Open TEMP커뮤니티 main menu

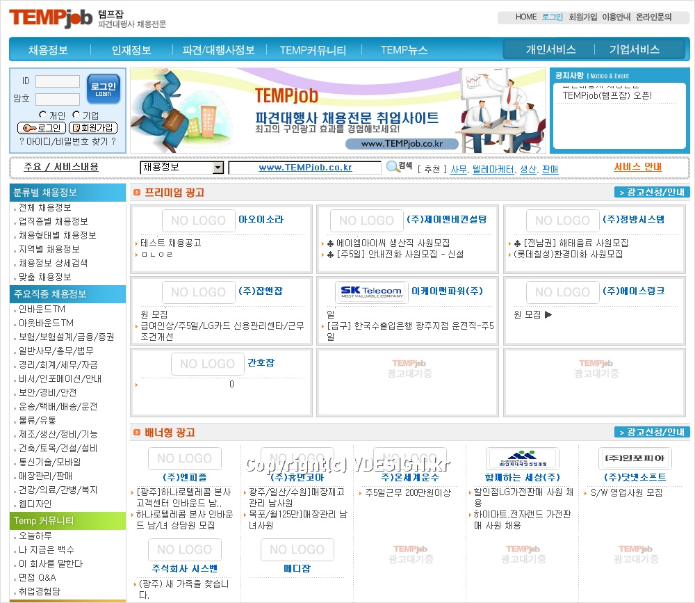coord(313,49)
